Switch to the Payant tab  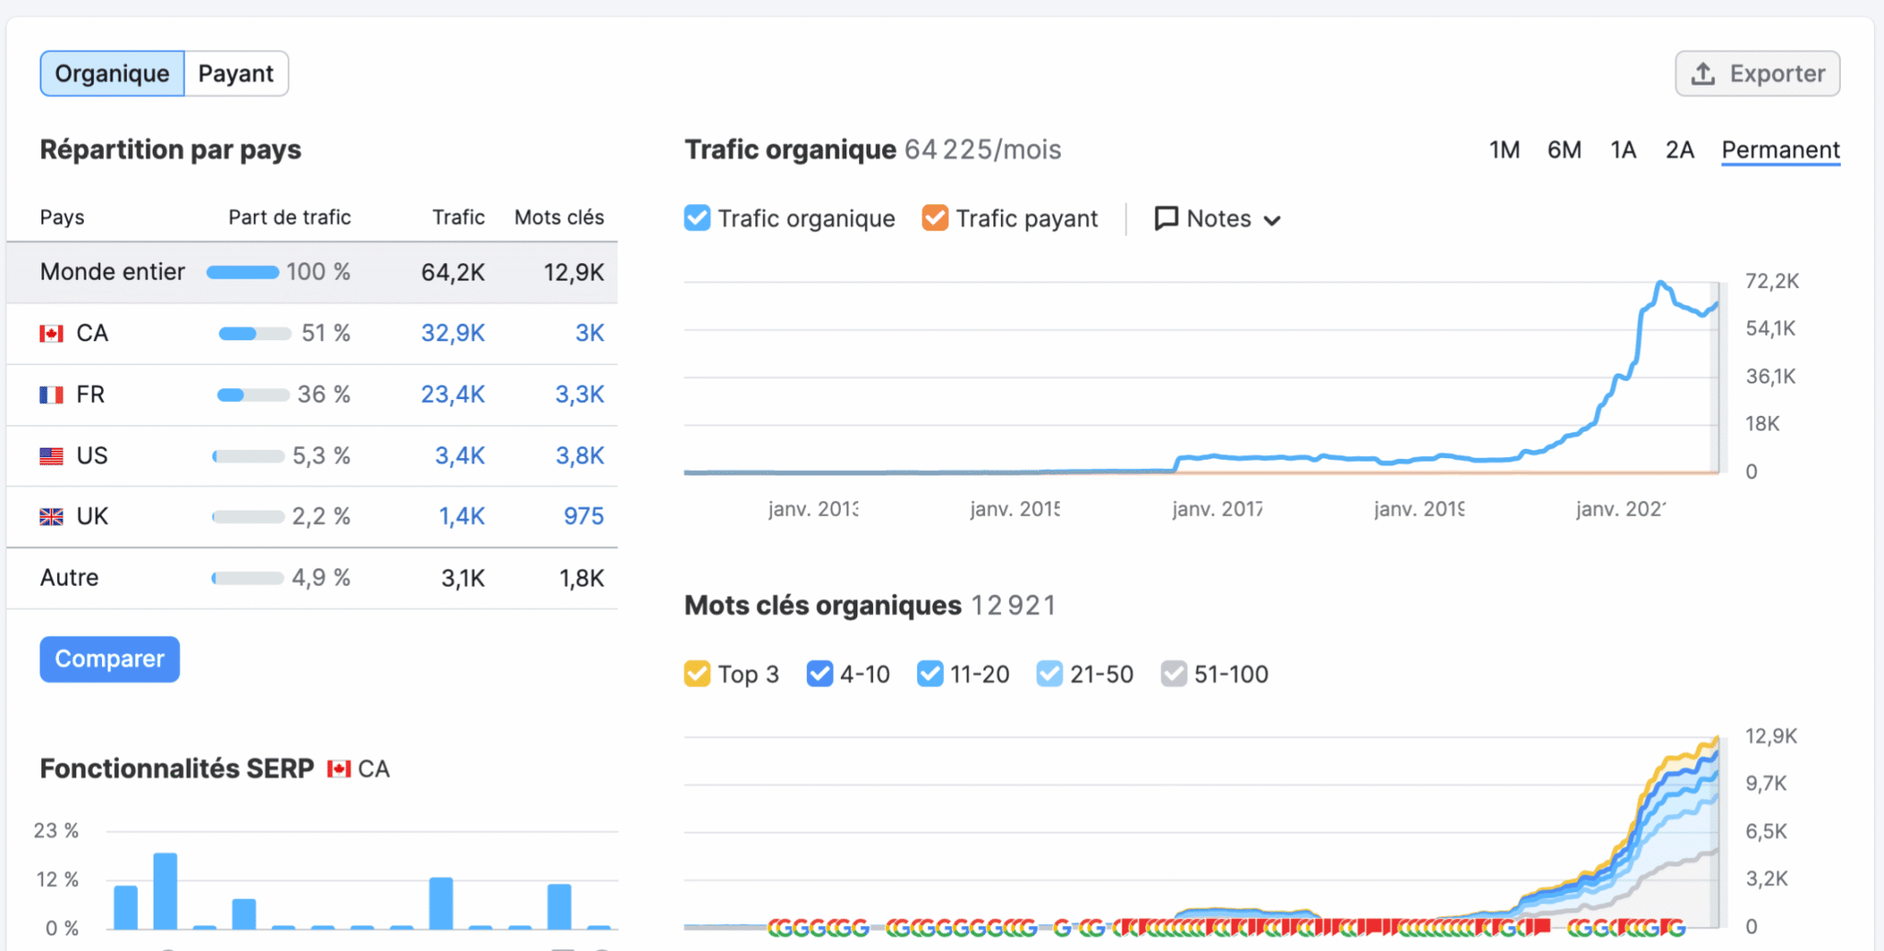236,73
